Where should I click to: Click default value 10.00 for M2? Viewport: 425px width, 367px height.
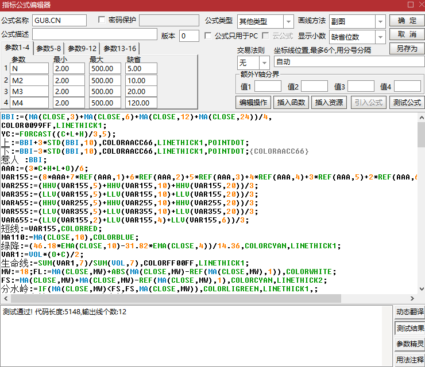click(x=141, y=80)
